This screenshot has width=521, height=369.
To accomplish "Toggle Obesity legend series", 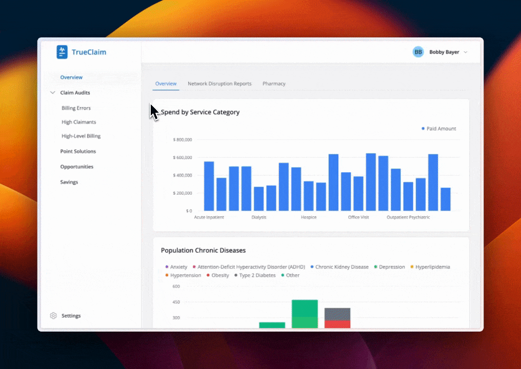I will (217, 275).
